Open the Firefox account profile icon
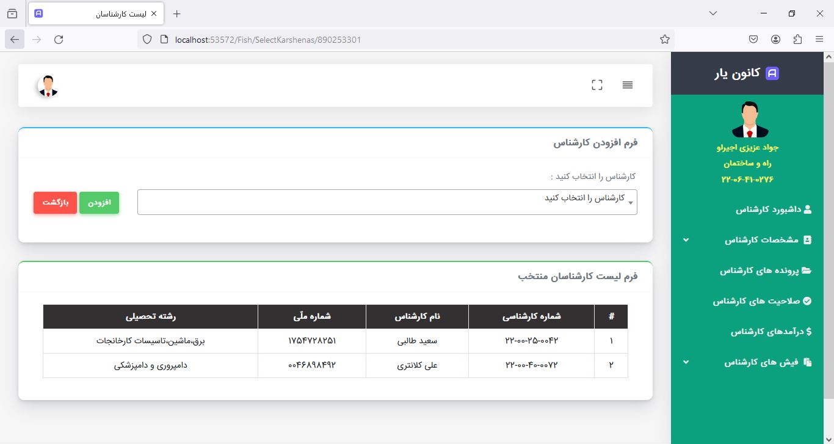The height and width of the screenshot is (444, 834). (775, 40)
